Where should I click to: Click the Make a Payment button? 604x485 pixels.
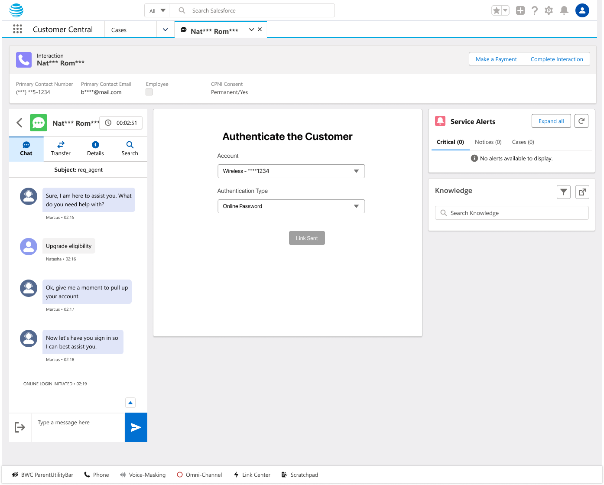(x=497, y=59)
